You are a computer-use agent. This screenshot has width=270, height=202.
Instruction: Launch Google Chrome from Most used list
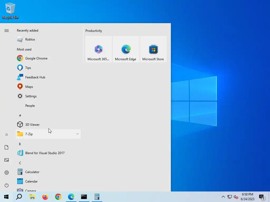pyautogui.click(x=48, y=58)
